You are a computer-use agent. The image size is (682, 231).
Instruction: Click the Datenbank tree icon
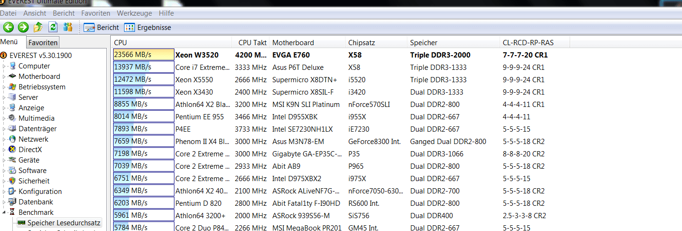(x=12, y=202)
